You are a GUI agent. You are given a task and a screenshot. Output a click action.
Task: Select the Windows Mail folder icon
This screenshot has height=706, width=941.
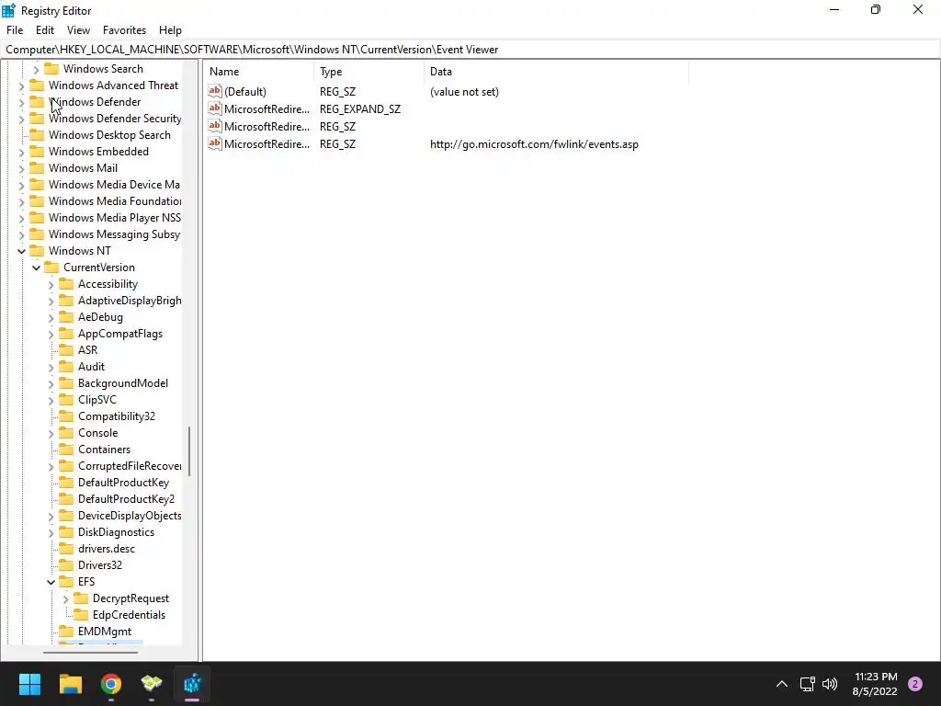coord(37,168)
